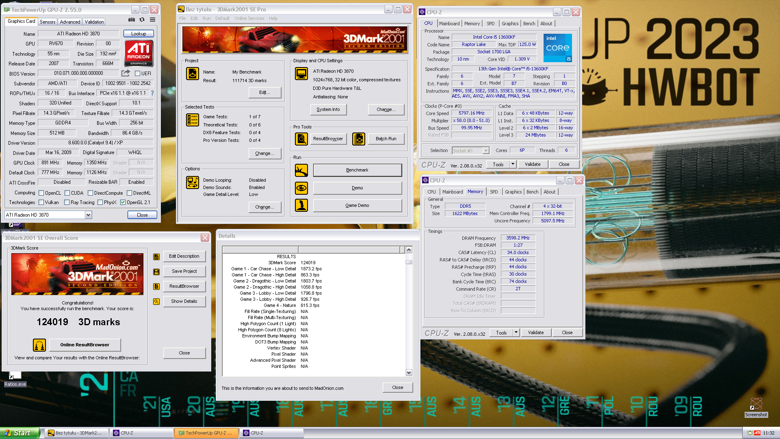Toggle DirectML checkbox
The image size is (780, 439).
129,193
